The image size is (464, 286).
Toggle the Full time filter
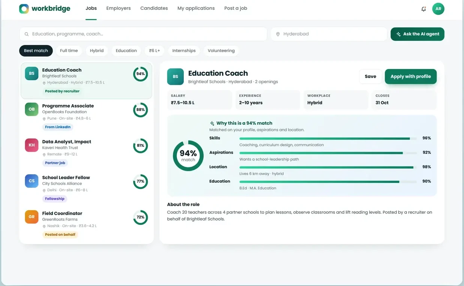click(69, 51)
